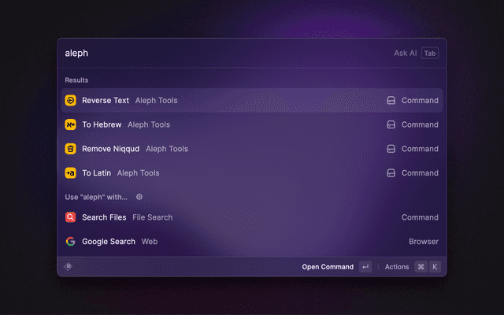The width and height of the screenshot is (504, 315).
Task: Click the Reverse Text command icon
Action: [x=70, y=101]
